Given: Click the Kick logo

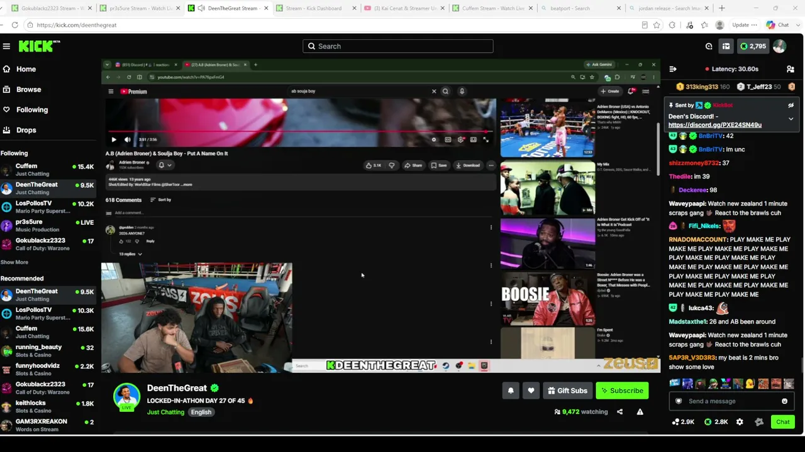Looking at the screenshot, I should (x=39, y=46).
